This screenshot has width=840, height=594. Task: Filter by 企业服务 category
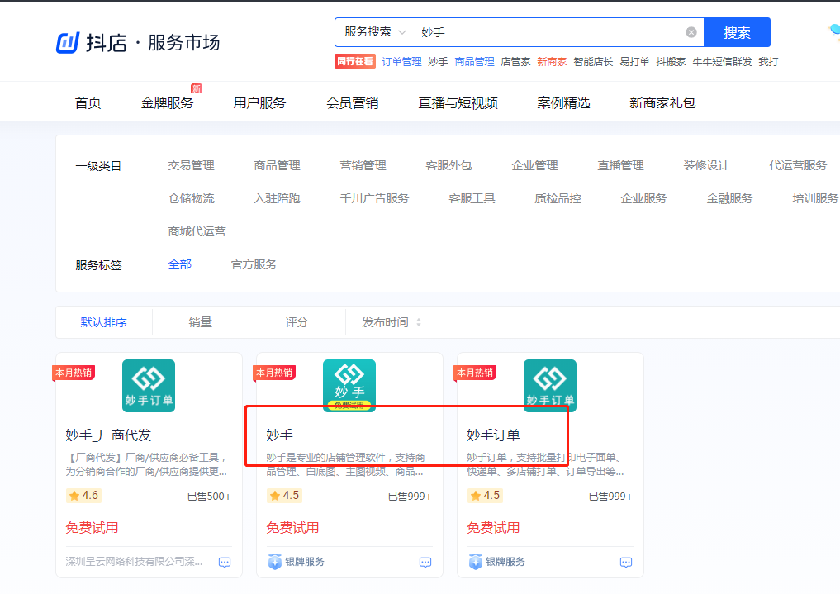[x=644, y=199]
